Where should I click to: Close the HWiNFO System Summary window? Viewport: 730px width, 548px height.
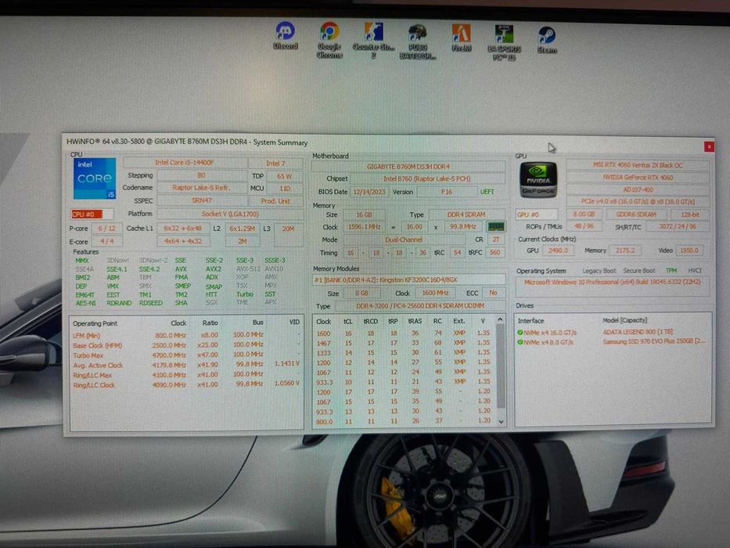[709, 147]
